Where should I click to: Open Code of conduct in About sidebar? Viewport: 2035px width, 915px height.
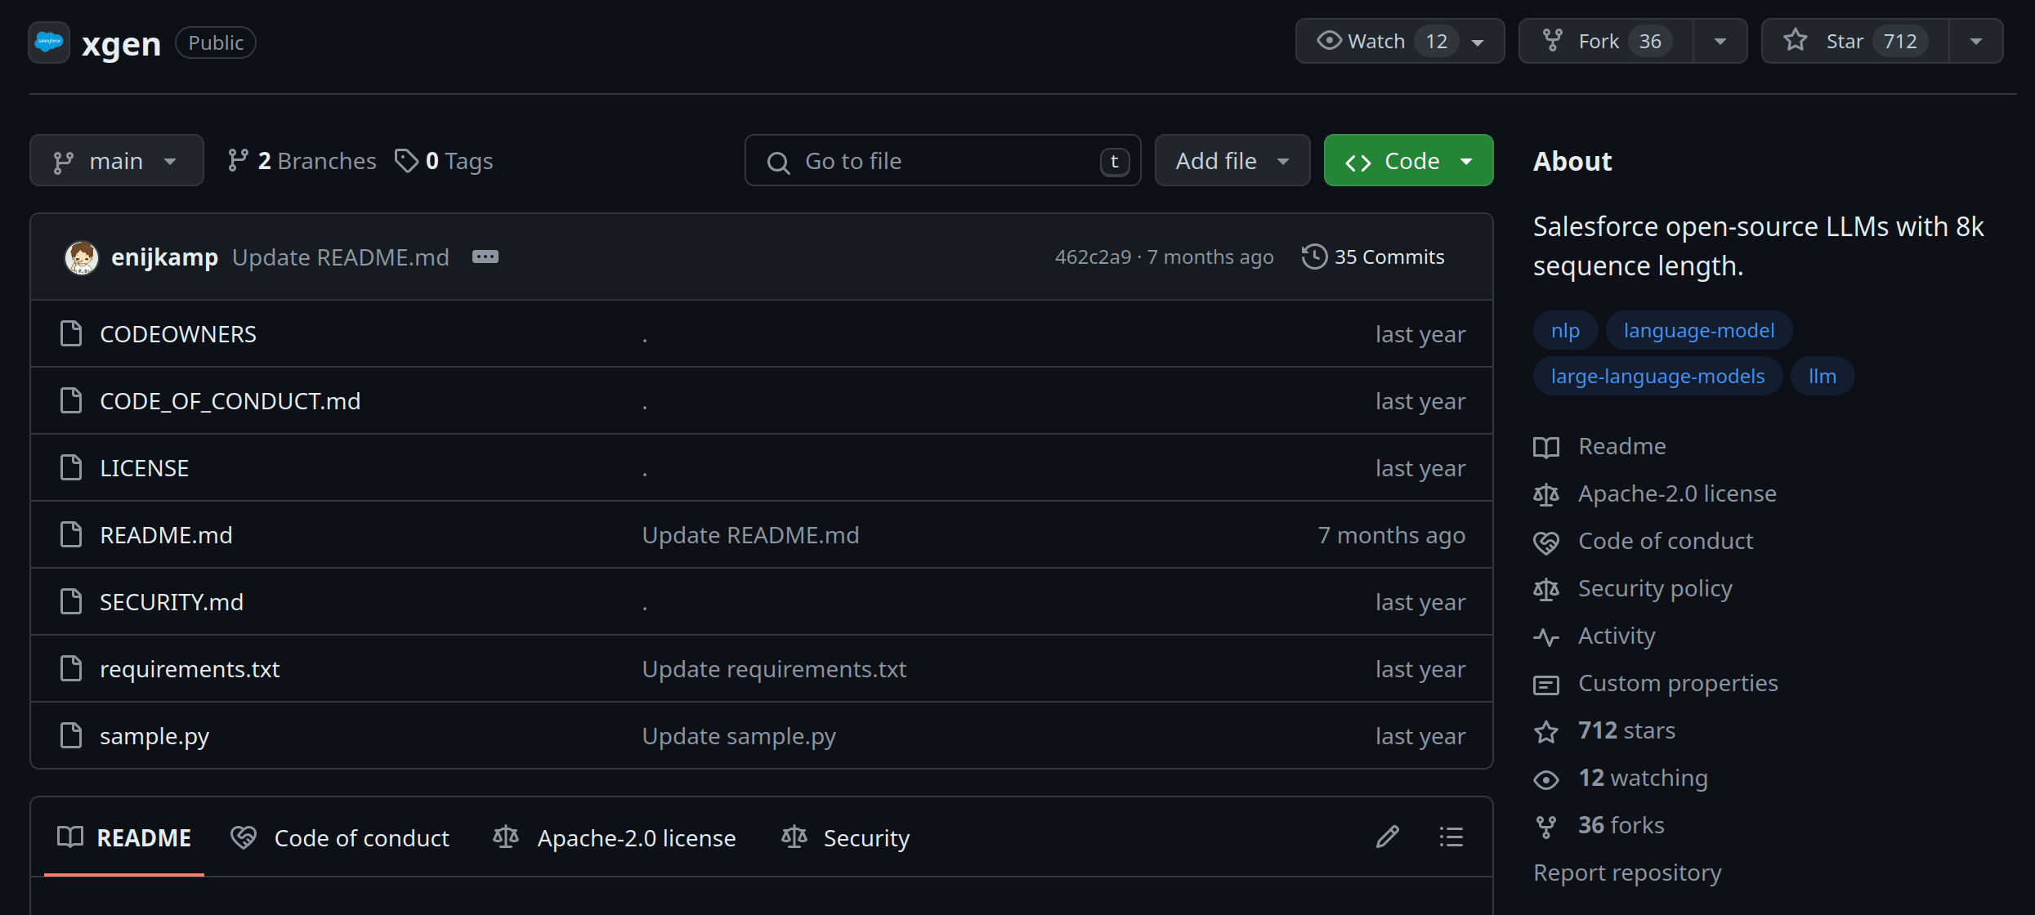tap(1644, 542)
